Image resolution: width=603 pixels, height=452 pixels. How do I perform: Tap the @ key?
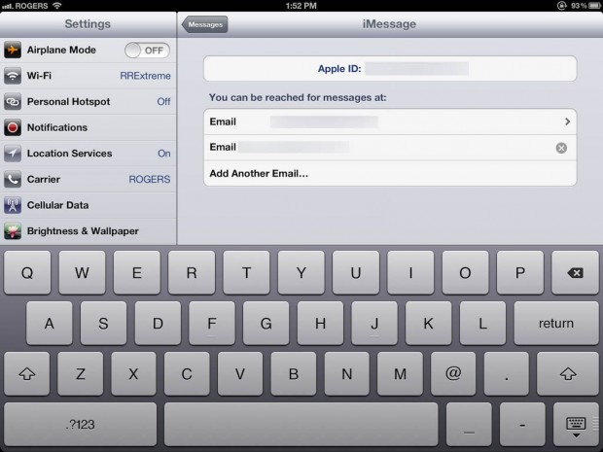(453, 373)
